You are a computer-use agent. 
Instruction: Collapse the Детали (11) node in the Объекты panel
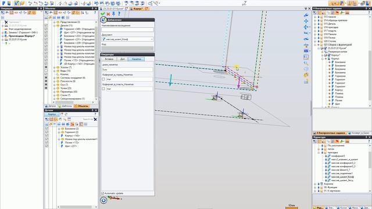tap(55, 26)
